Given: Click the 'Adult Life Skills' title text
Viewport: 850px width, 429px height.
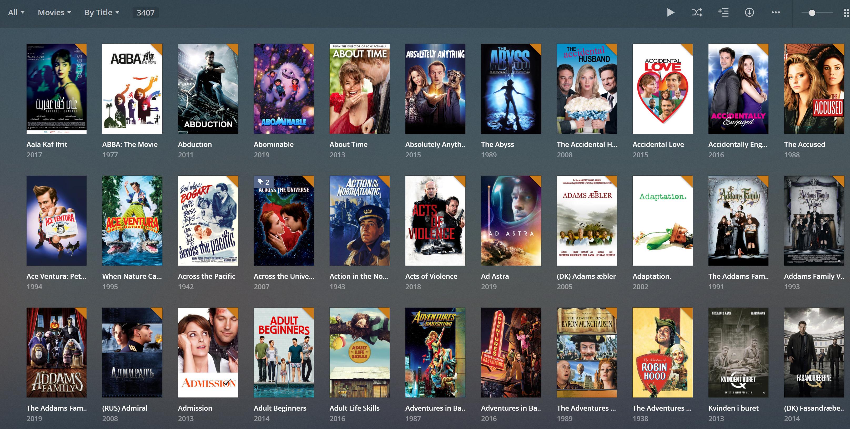Looking at the screenshot, I should pos(354,408).
